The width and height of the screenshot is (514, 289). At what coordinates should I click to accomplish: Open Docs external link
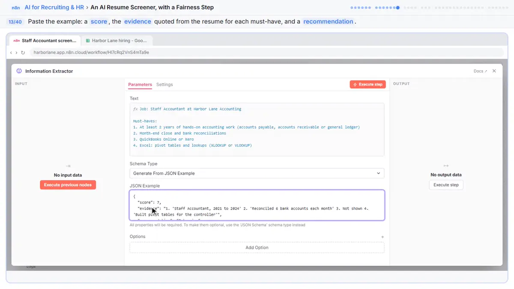pyautogui.click(x=480, y=71)
